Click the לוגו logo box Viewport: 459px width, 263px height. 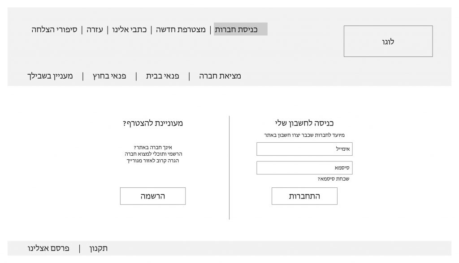pyautogui.click(x=388, y=42)
